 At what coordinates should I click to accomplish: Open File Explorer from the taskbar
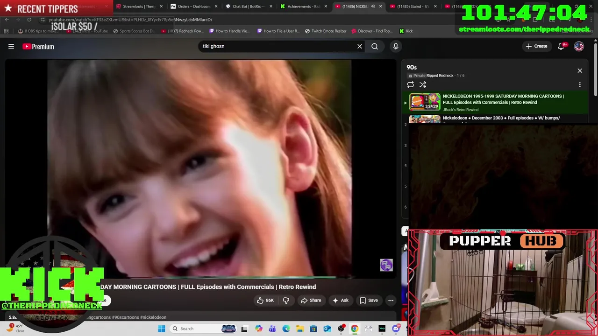299,329
